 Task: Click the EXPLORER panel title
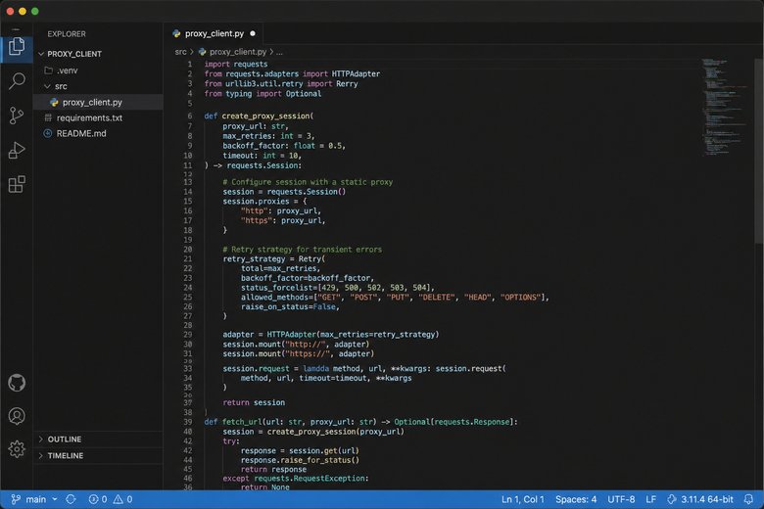[67, 34]
